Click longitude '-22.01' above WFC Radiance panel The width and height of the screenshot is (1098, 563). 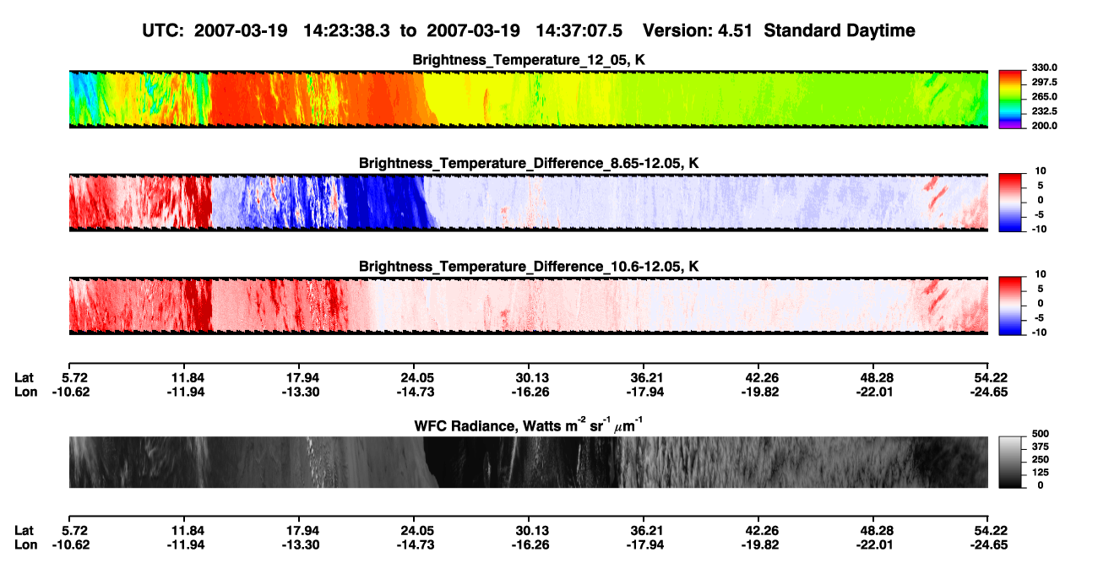(x=873, y=392)
